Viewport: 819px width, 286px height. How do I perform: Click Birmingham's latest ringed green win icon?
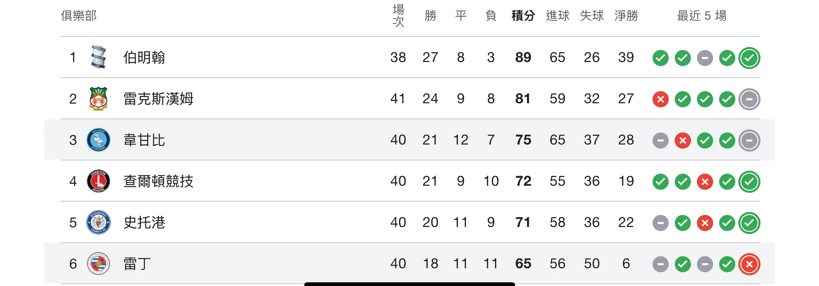(x=749, y=58)
